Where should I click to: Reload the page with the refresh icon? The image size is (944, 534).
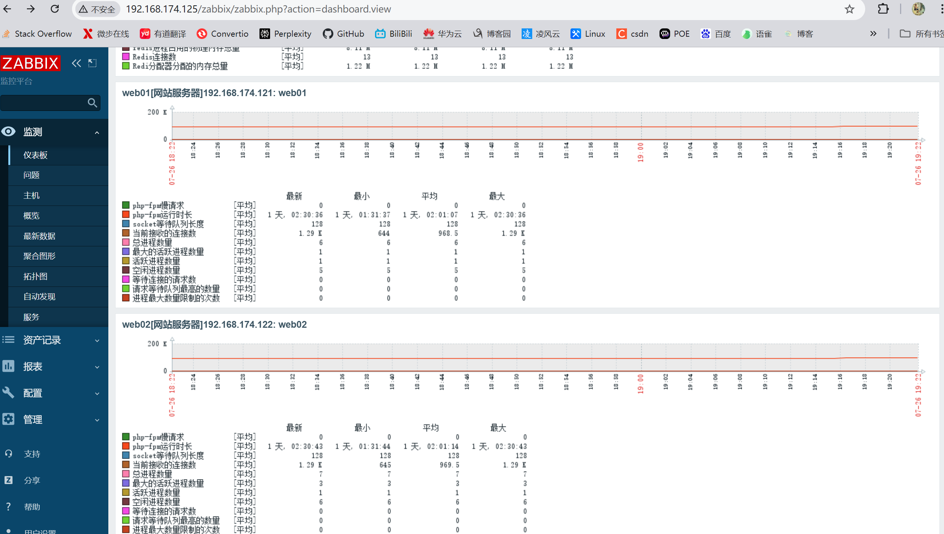coord(55,9)
